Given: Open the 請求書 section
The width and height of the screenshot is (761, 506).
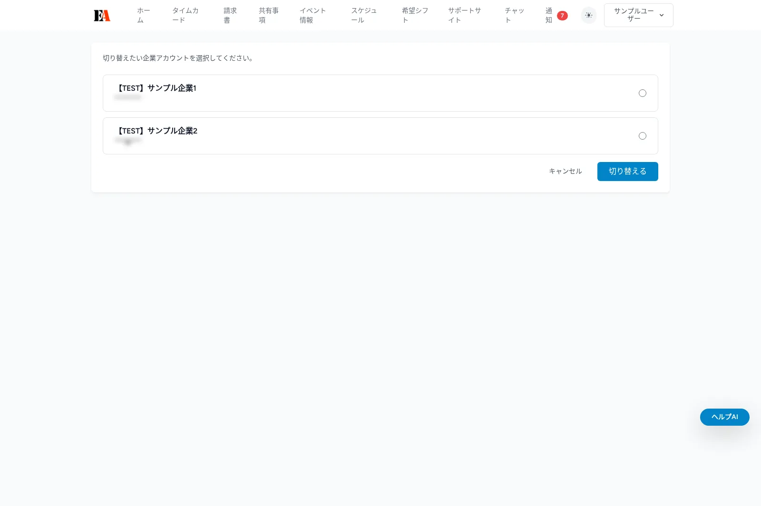Looking at the screenshot, I should (x=230, y=15).
